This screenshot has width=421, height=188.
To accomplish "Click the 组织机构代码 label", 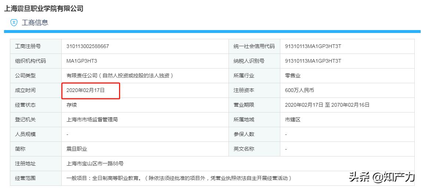I will click(30, 61).
